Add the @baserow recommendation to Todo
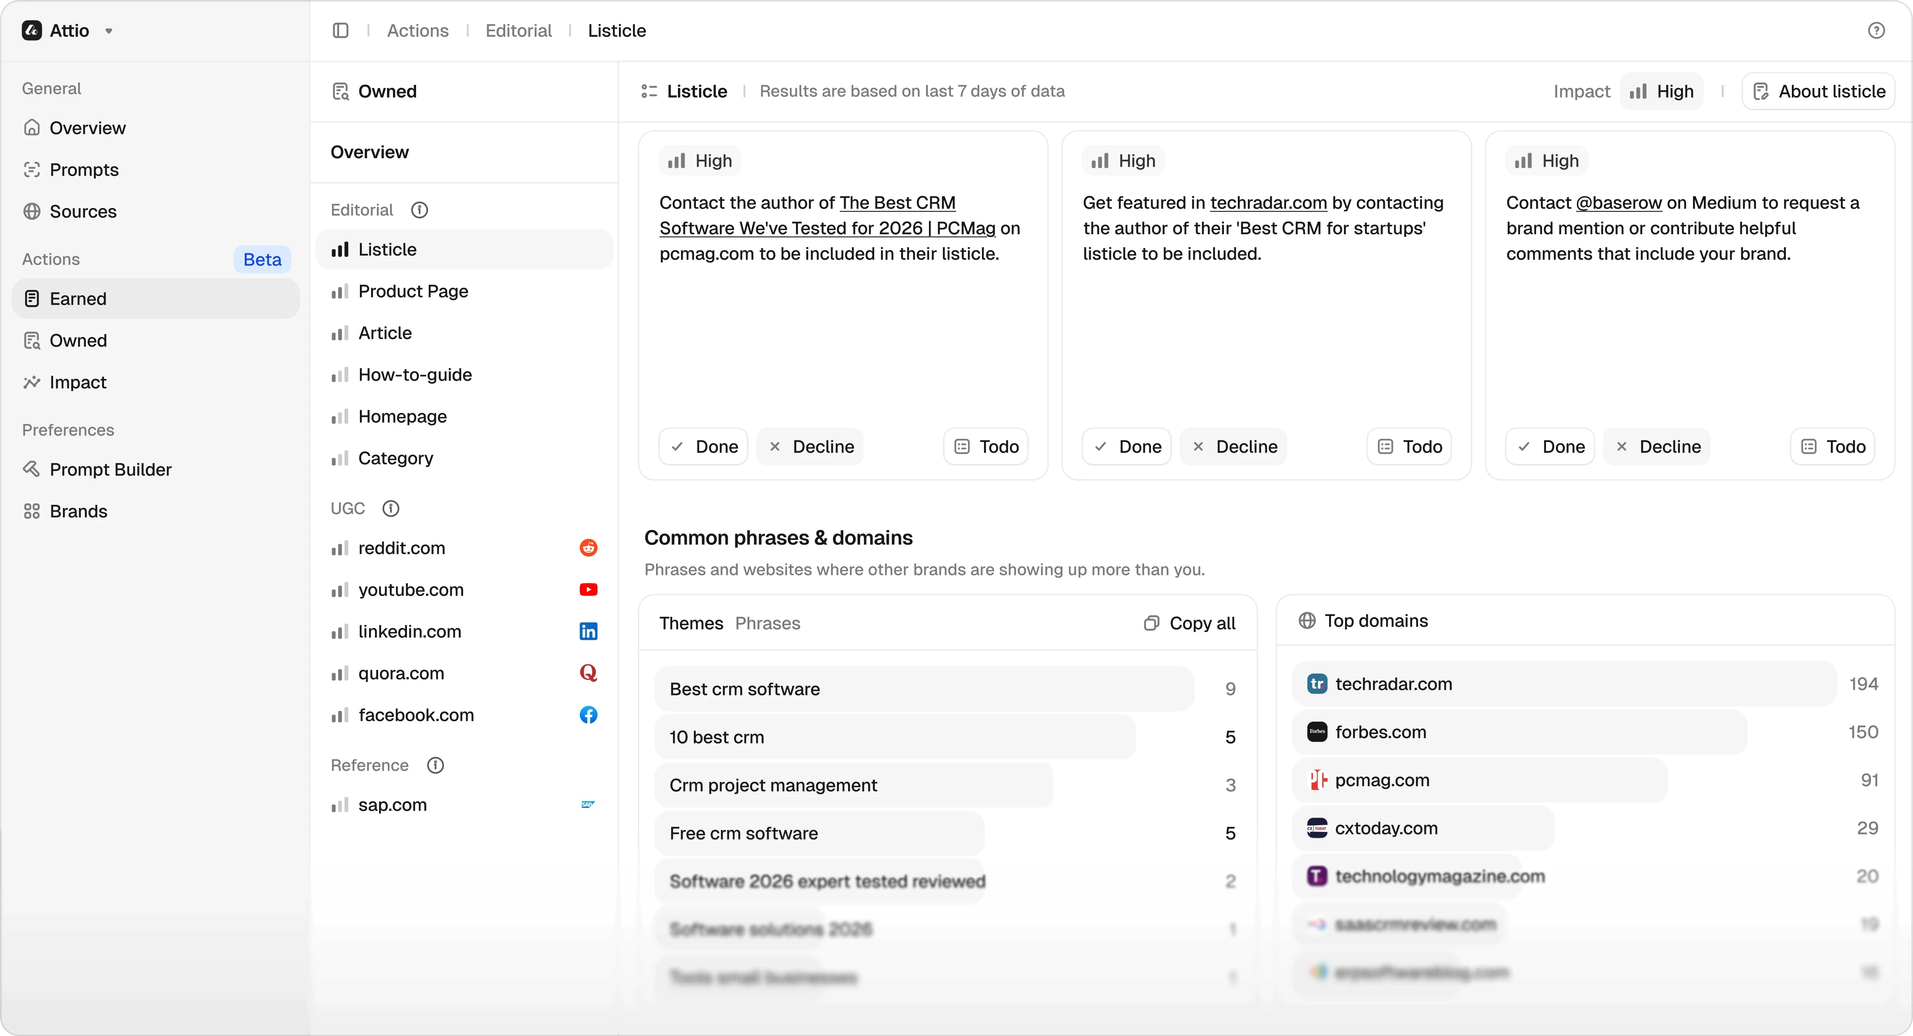 1832,447
